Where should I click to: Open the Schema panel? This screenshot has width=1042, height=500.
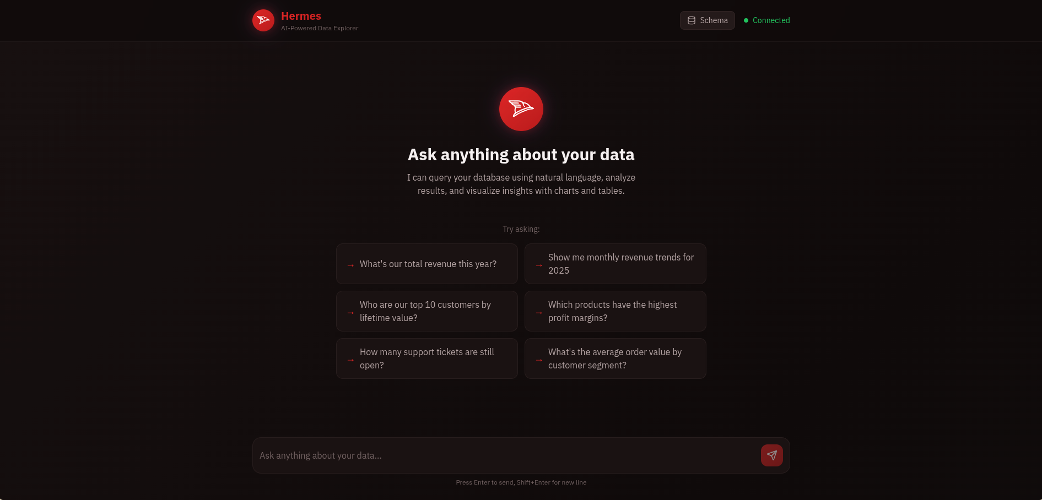(x=707, y=20)
